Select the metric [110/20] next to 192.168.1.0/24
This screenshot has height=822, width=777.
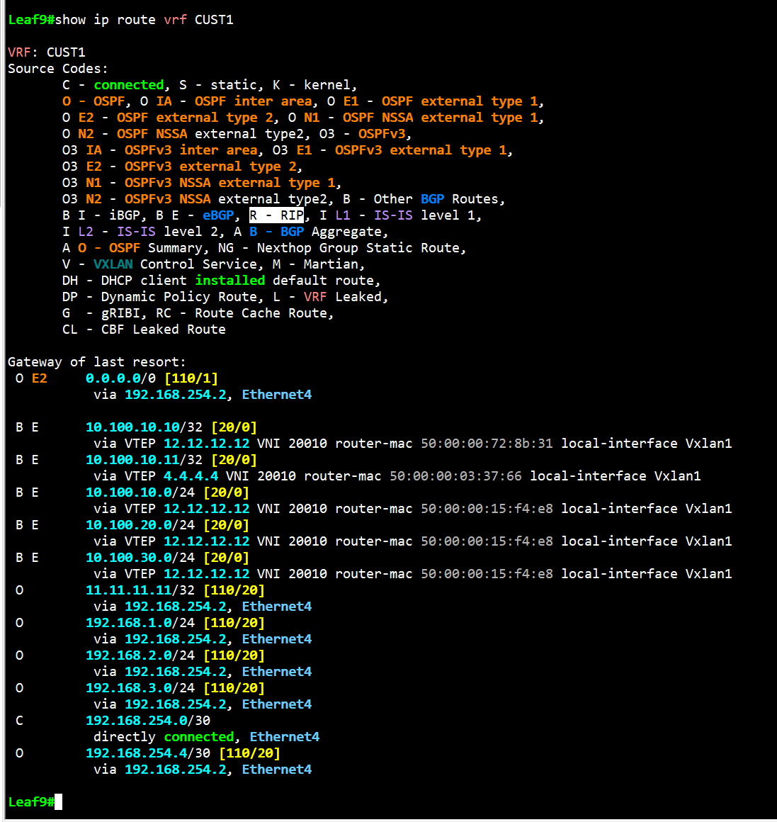pos(234,622)
